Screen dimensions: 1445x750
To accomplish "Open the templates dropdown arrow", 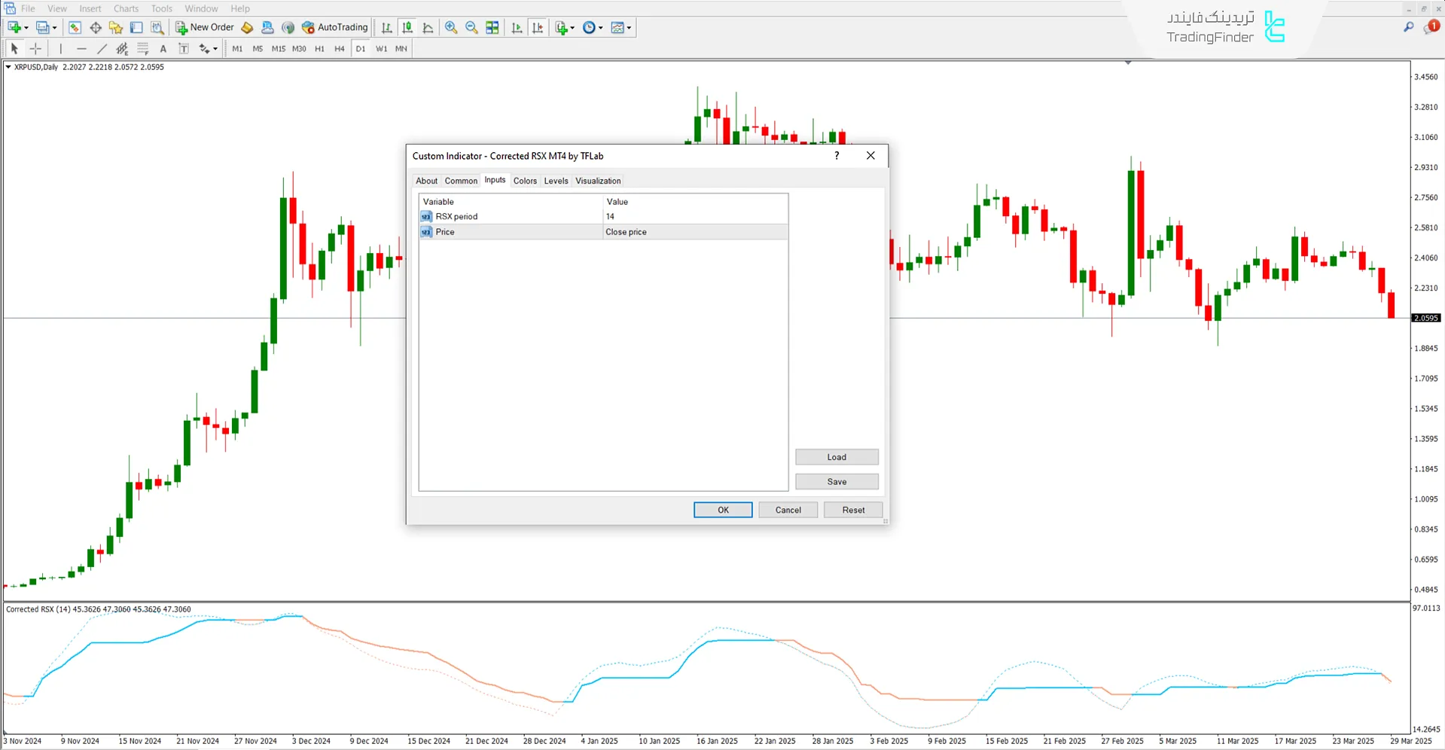I will (x=630, y=27).
